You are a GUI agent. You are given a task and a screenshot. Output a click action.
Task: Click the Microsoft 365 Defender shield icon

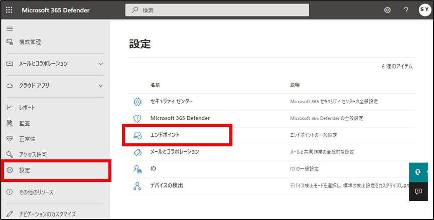click(x=137, y=119)
